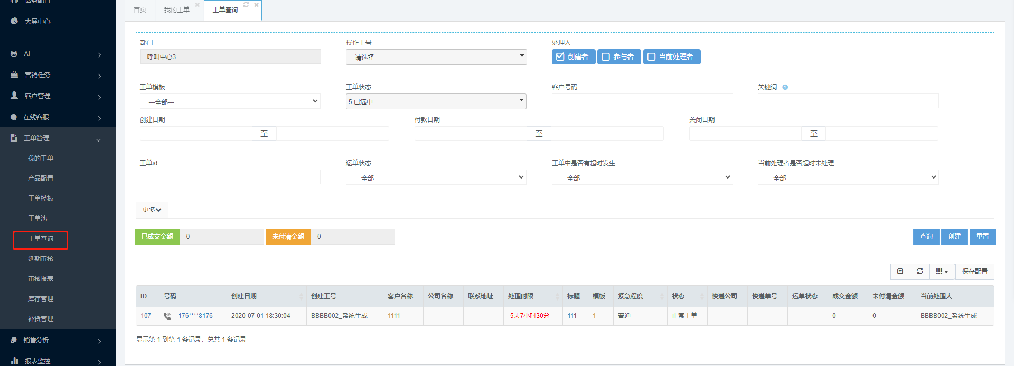Screen dimensions: 1014x366
Task: Click the phone call icon in row 107
Action: [167, 316]
